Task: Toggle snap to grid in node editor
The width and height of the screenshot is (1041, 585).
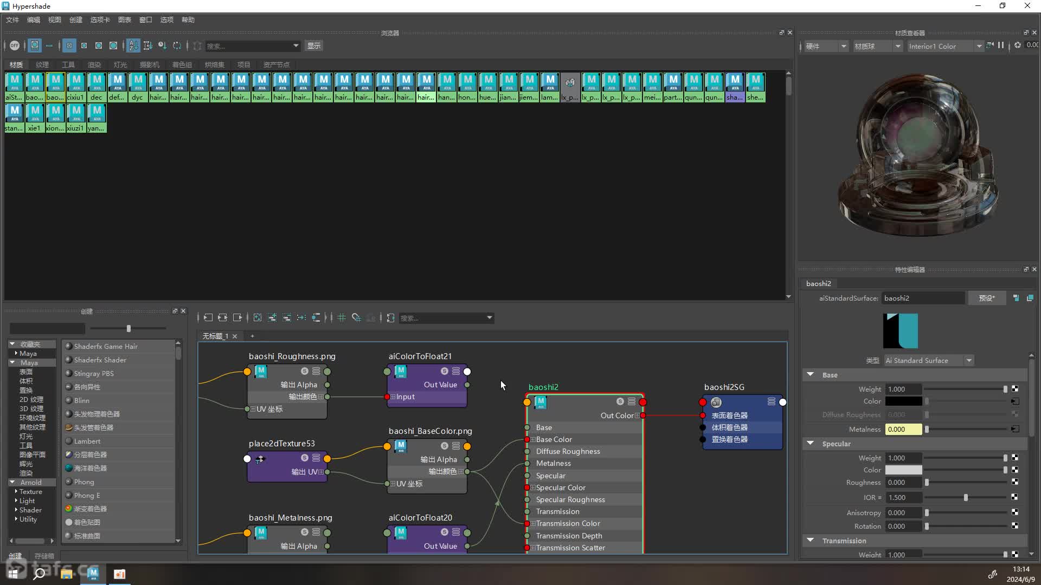Action: [x=356, y=317]
